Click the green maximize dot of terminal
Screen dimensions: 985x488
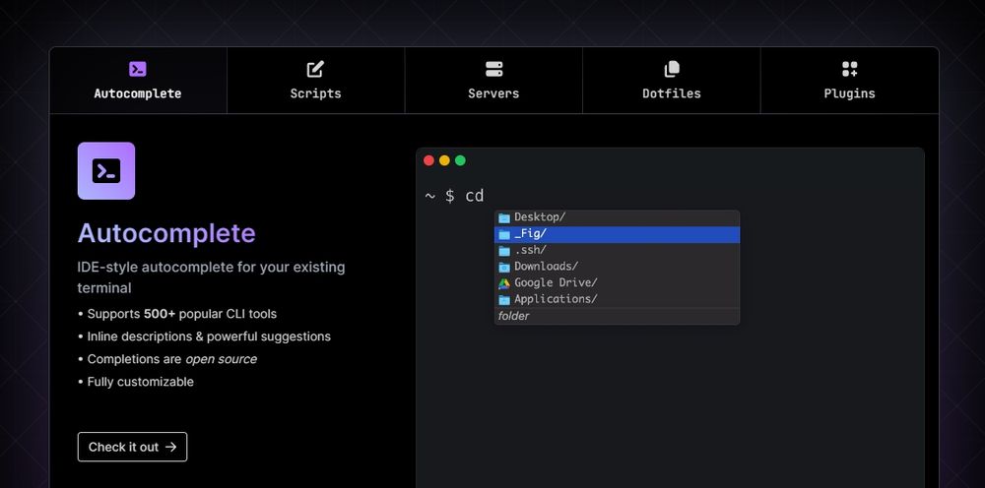point(460,160)
